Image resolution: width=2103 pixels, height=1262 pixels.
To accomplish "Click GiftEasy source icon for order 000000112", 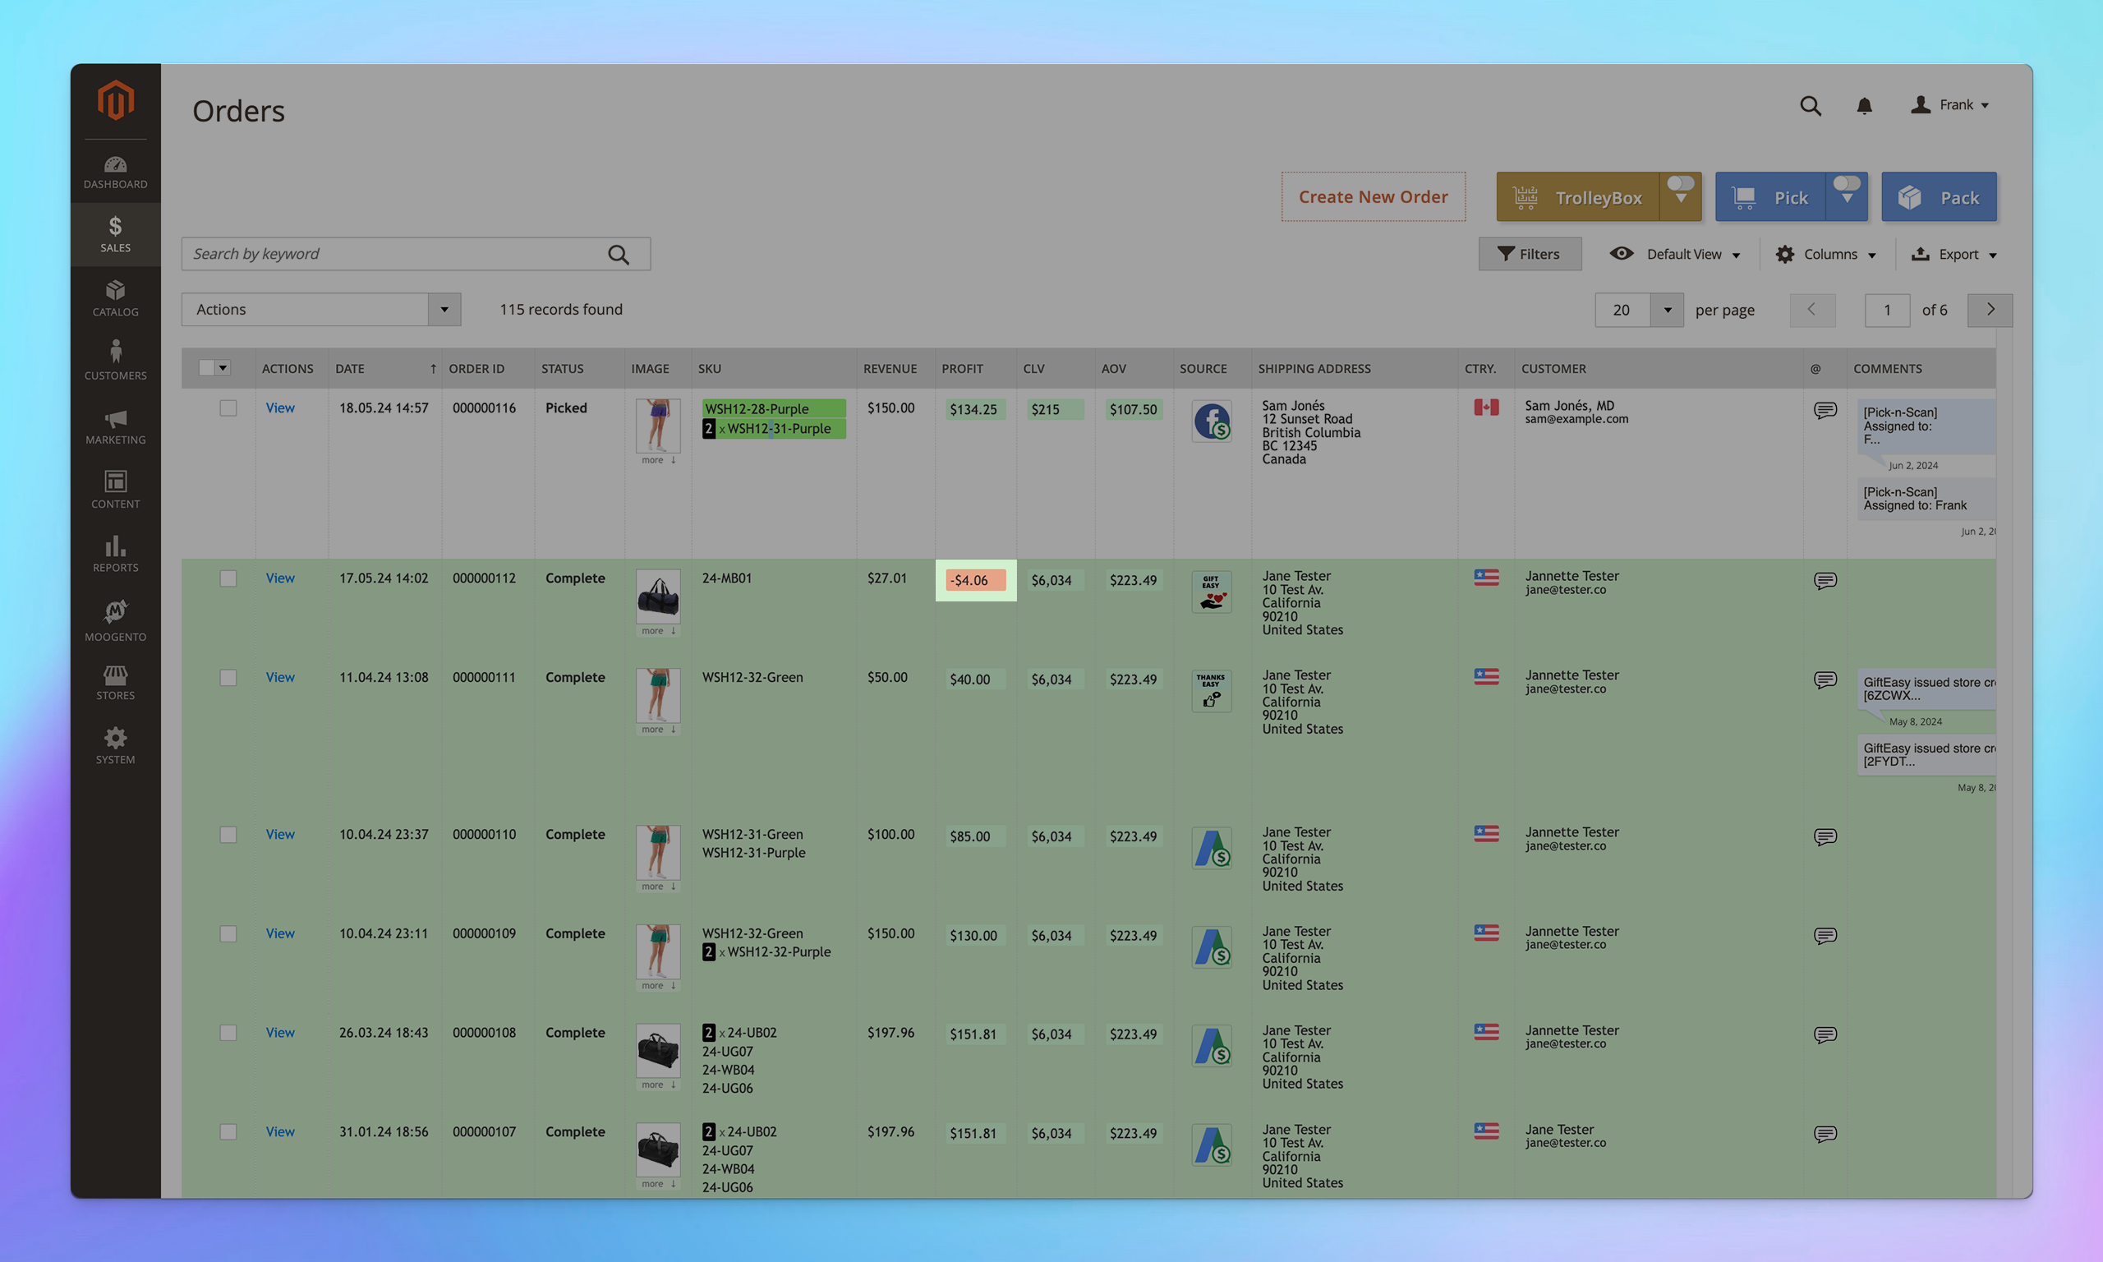I will coord(1212,591).
